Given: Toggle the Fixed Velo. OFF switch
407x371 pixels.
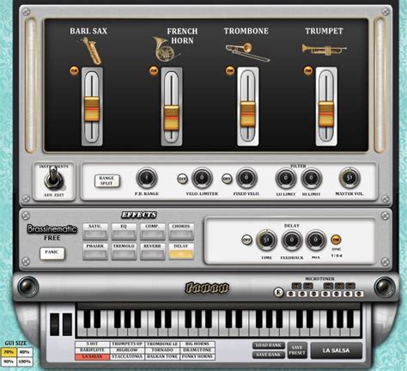Looking at the screenshot, I should pyautogui.click(x=227, y=179).
